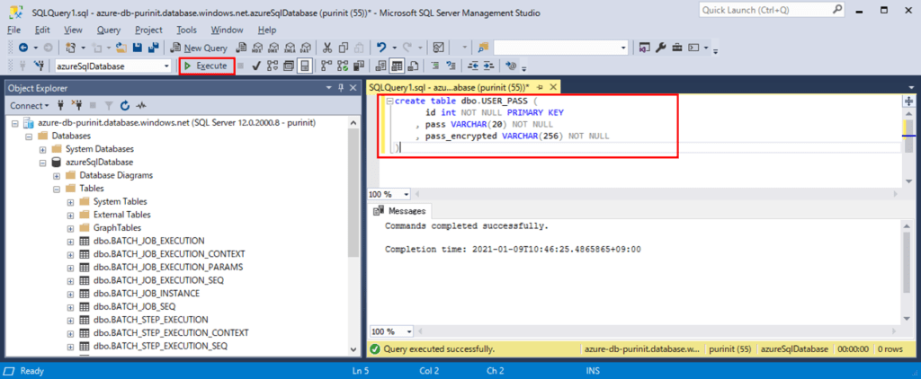Toggle Include Client Statistics

[360, 66]
